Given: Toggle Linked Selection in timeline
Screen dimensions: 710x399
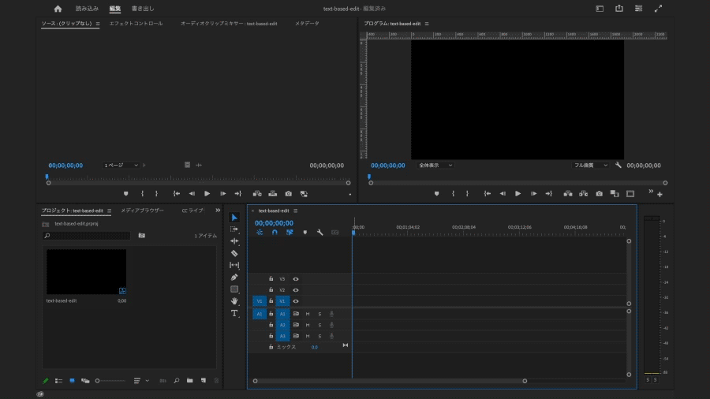Looking at the screenshot, I should 290,233.
